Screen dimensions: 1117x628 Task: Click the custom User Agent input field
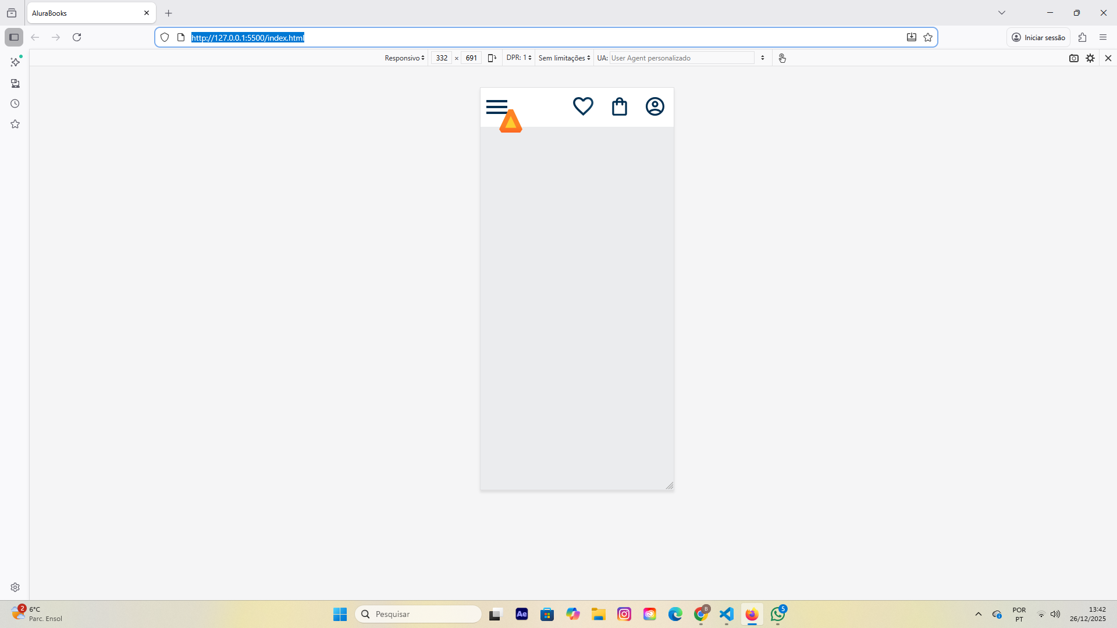coord(681,58)
